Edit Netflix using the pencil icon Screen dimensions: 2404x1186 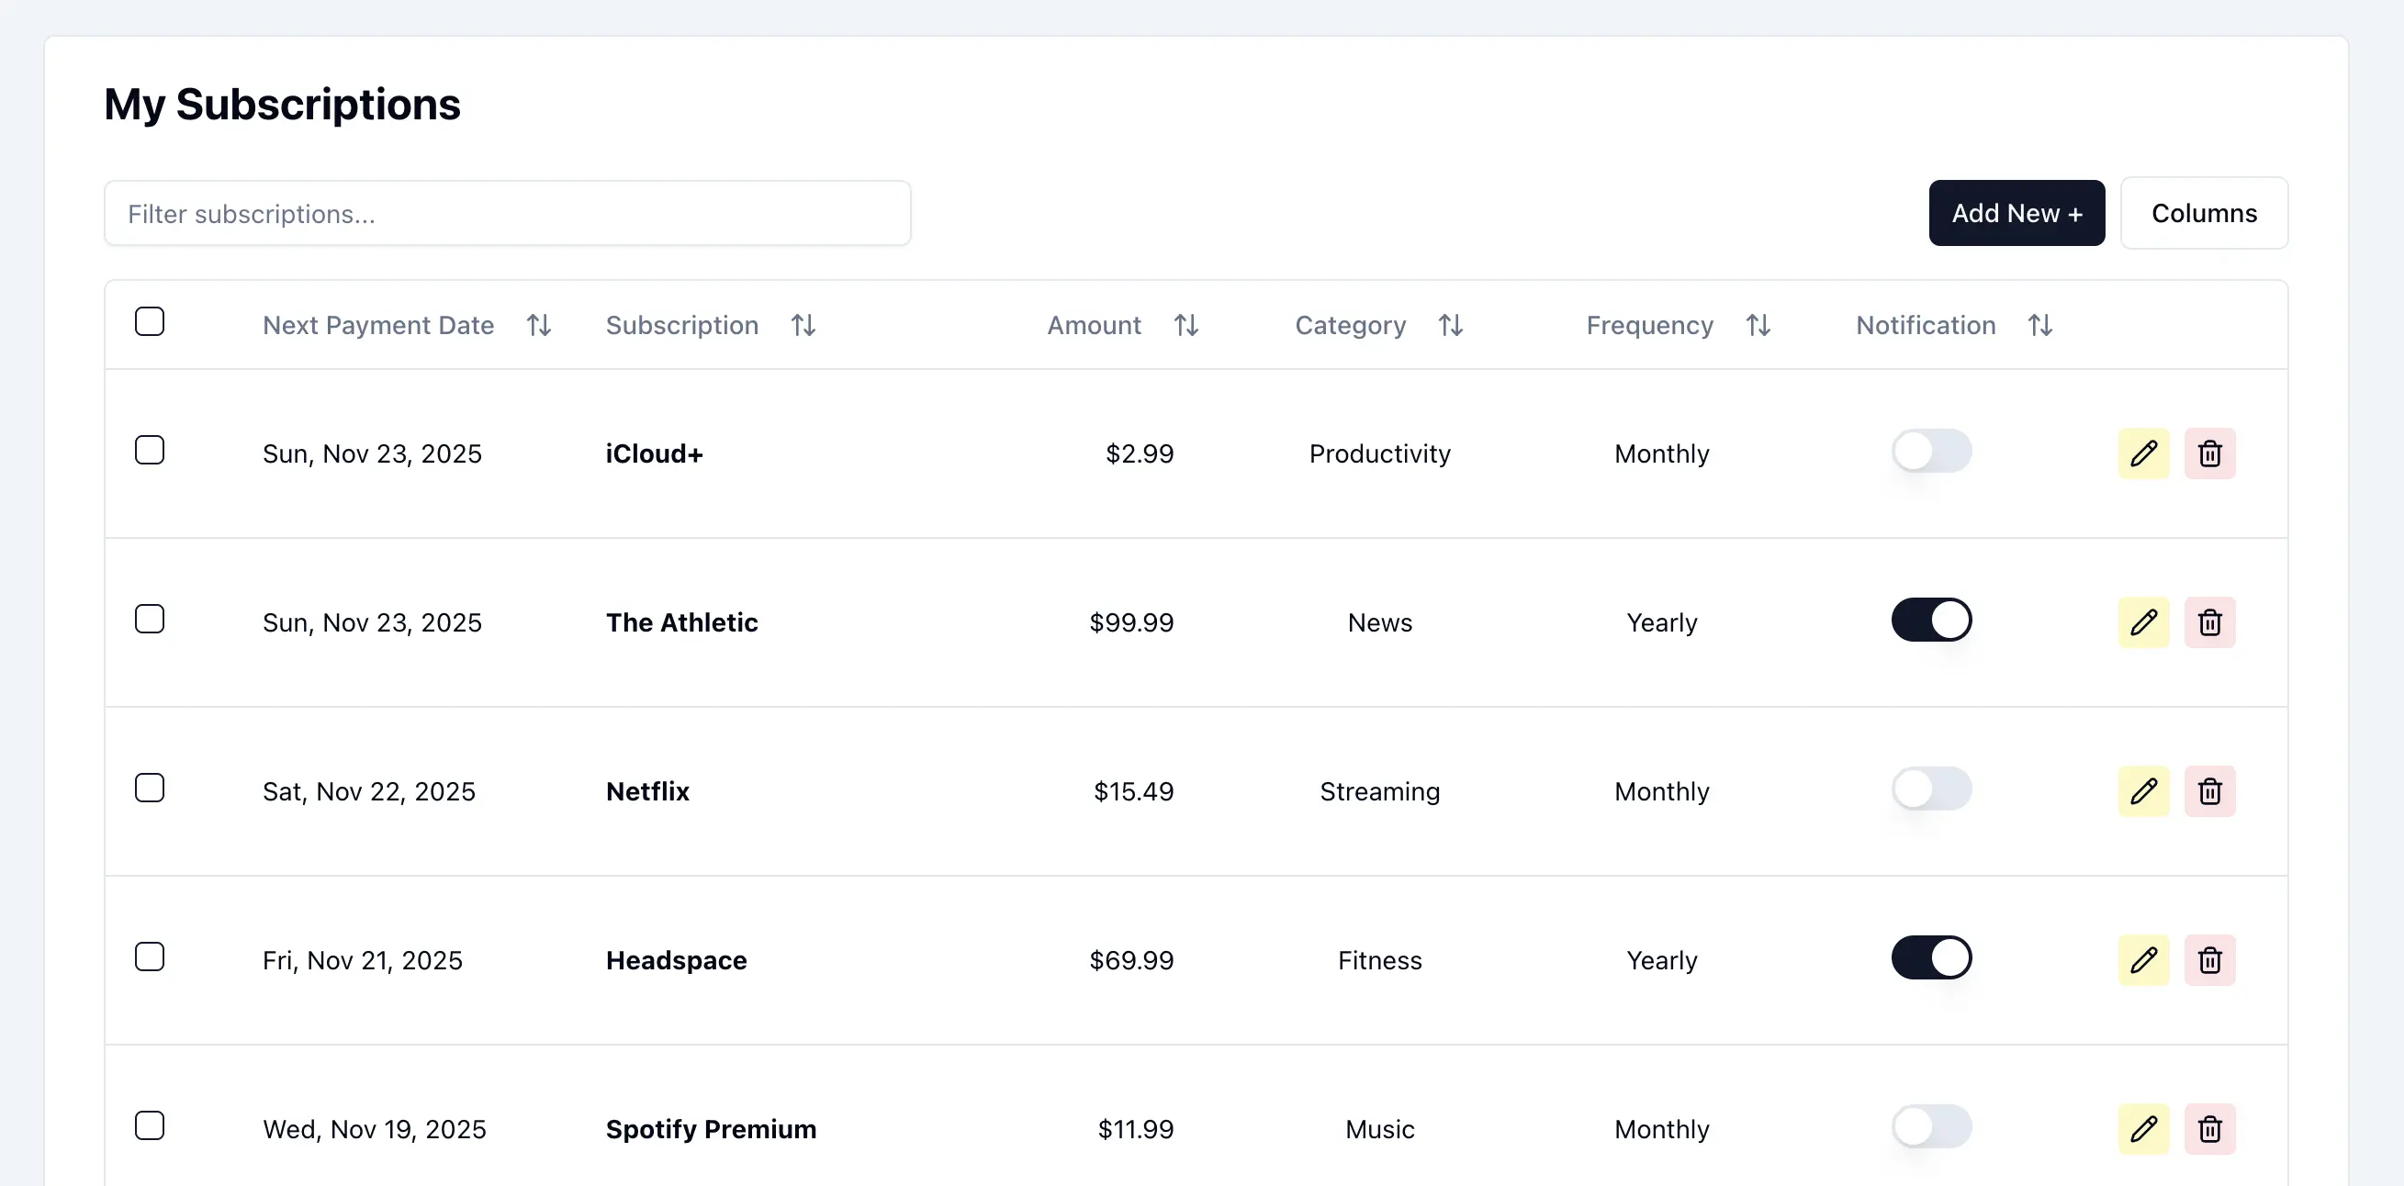click(2143, 790)
